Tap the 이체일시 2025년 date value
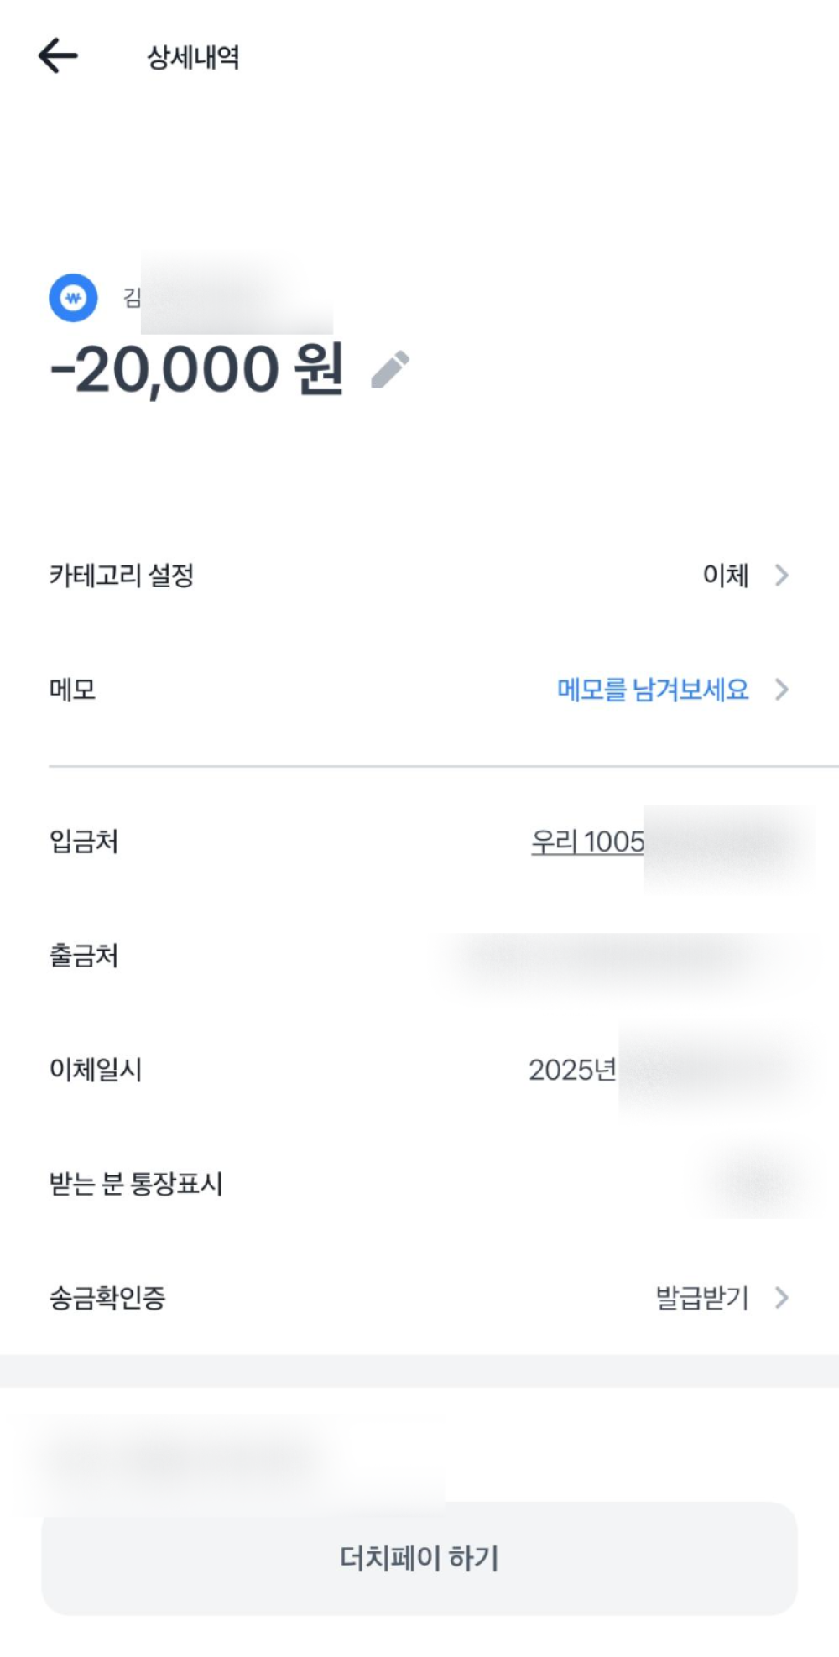 pyautogui.click(x=573, y=1070)
